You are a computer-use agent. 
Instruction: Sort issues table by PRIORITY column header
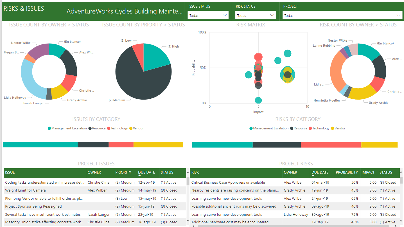point(125,172)
